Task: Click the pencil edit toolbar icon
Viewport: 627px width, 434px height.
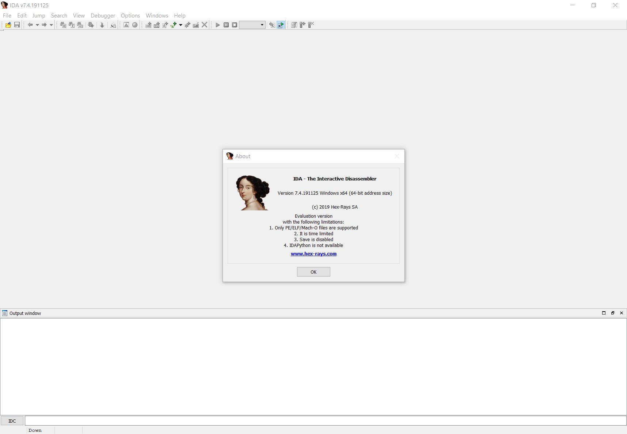Action: tap(196, 25)
